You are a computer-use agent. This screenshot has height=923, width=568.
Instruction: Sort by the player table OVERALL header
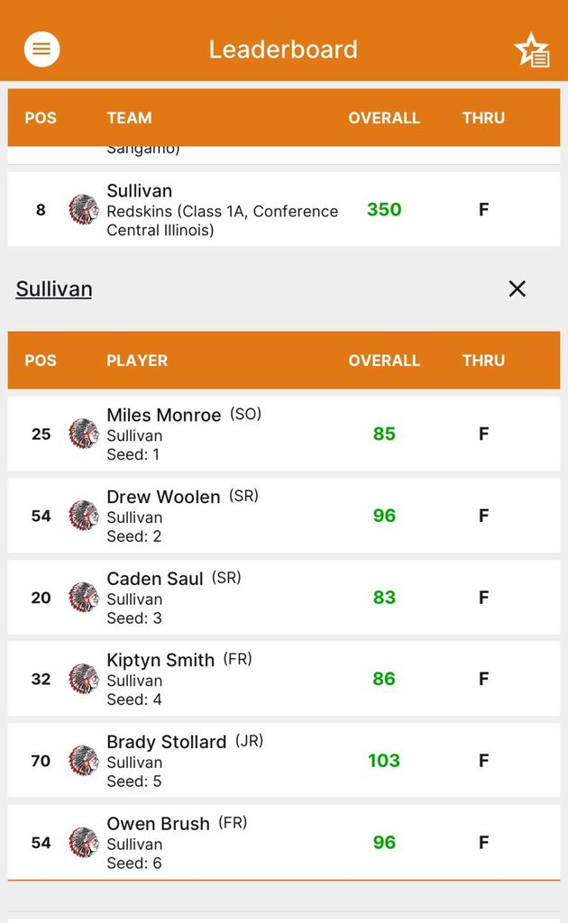pos(384,361)
